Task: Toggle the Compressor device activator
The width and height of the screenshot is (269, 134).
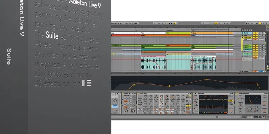Action: 194,93
